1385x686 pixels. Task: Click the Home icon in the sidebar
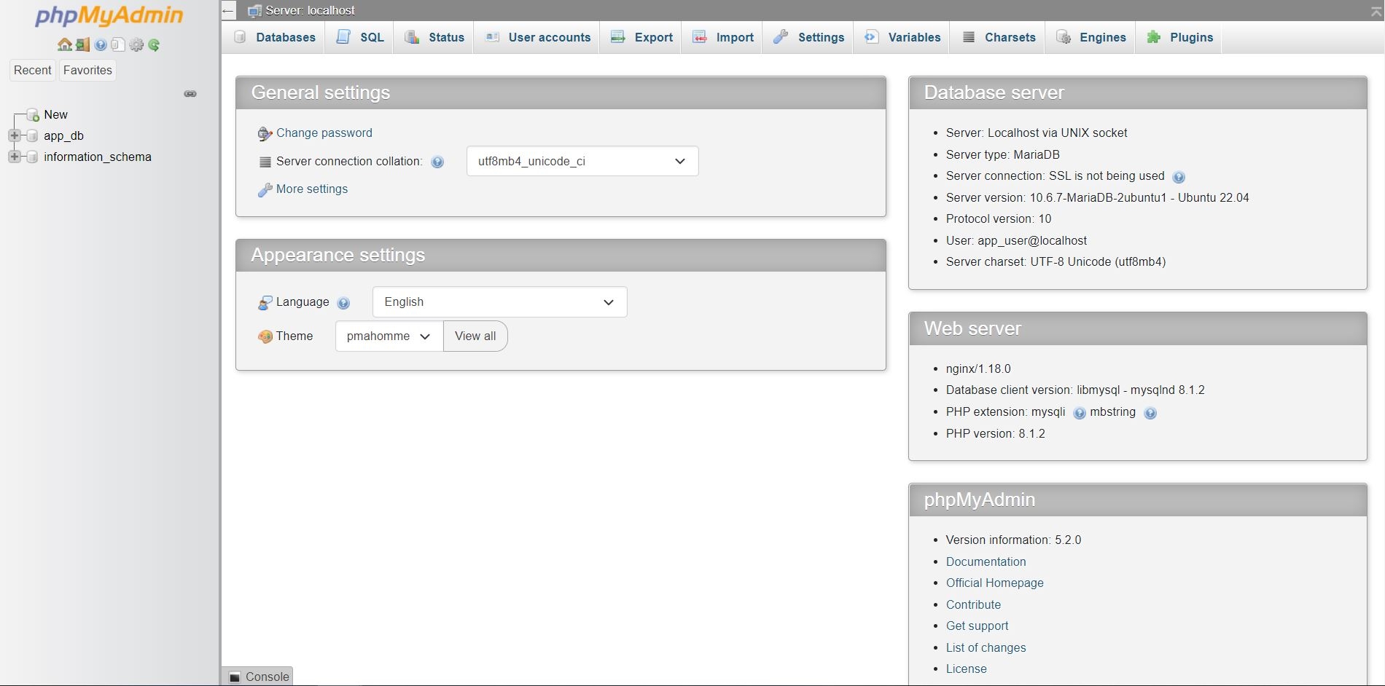[64, 45]
